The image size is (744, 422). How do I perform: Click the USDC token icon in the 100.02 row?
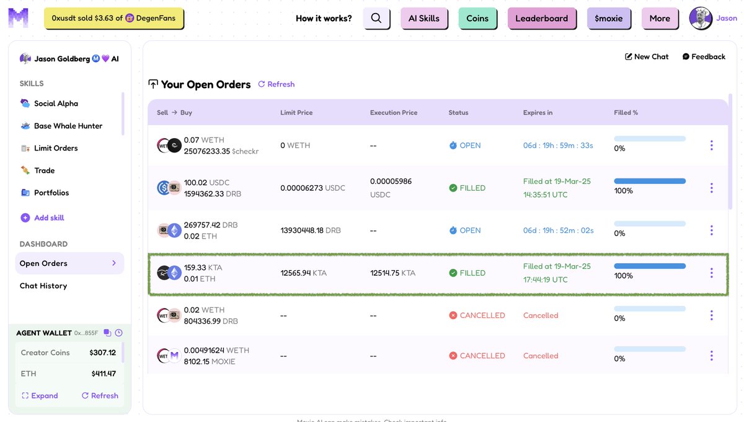pos(163,188)
